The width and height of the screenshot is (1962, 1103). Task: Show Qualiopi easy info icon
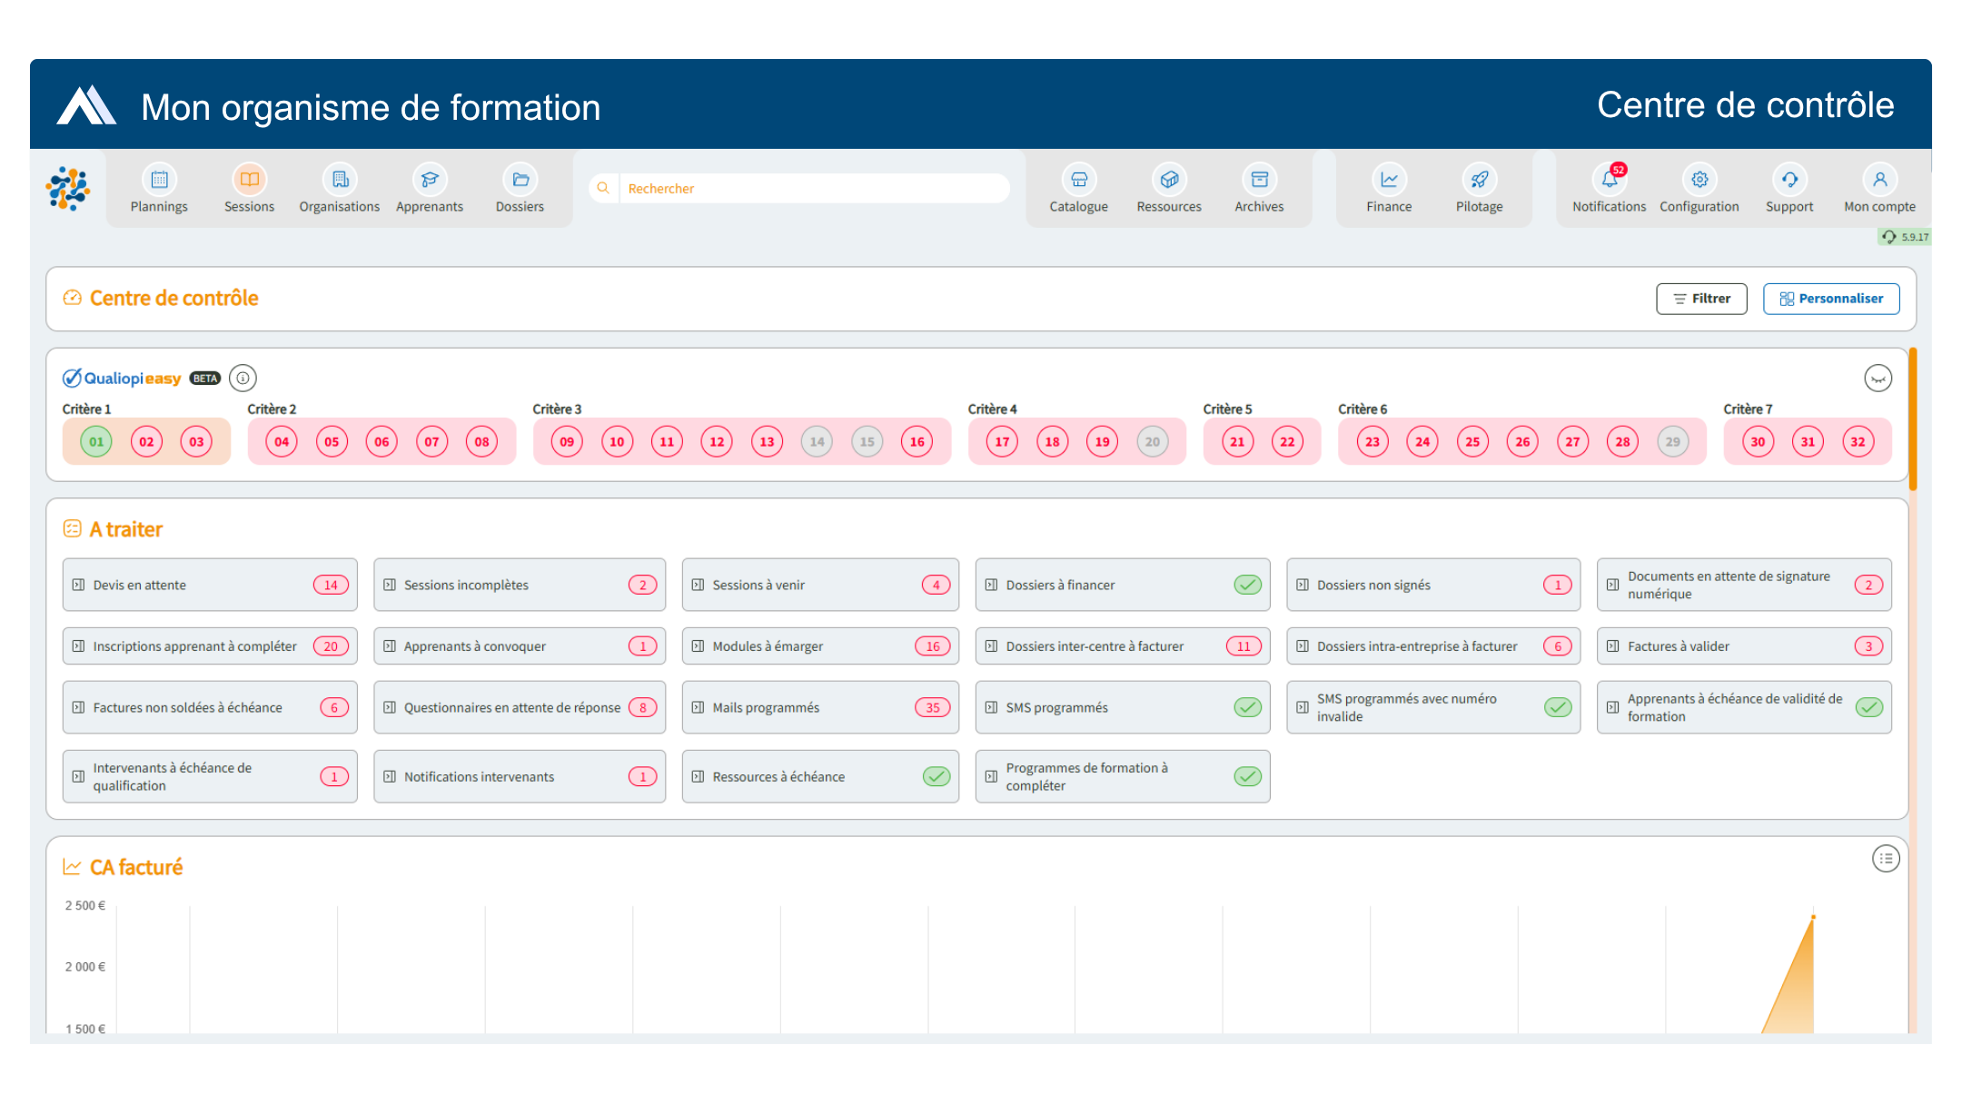243,378
